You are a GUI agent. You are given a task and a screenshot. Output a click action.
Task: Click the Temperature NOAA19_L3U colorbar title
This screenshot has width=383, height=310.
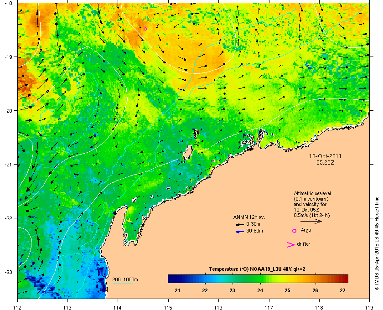pos(257,269)
